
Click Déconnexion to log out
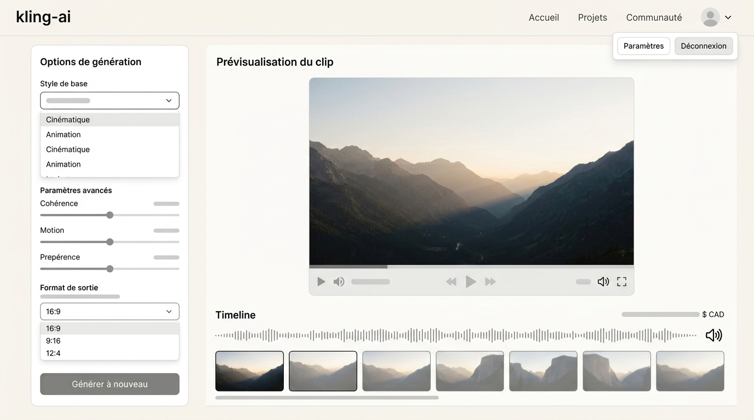(x=704, y=46)
